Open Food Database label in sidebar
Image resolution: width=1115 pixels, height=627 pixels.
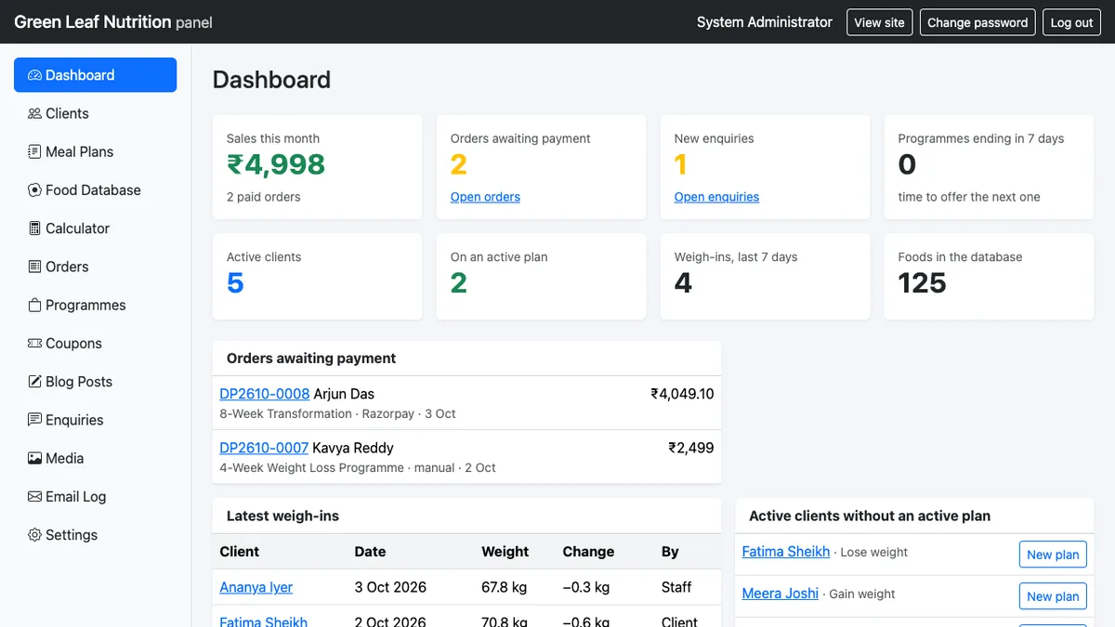point(93,189)
